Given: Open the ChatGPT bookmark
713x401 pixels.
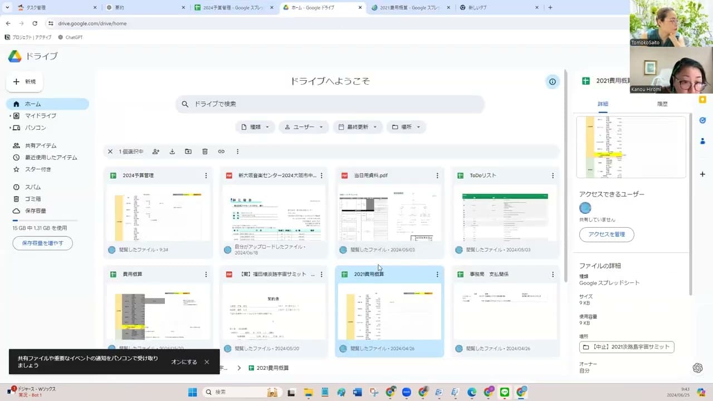Looking at the screenshot, I should coord(70,37).
